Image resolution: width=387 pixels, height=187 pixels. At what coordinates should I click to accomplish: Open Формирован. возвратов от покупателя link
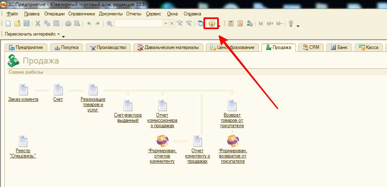point(233,156)
